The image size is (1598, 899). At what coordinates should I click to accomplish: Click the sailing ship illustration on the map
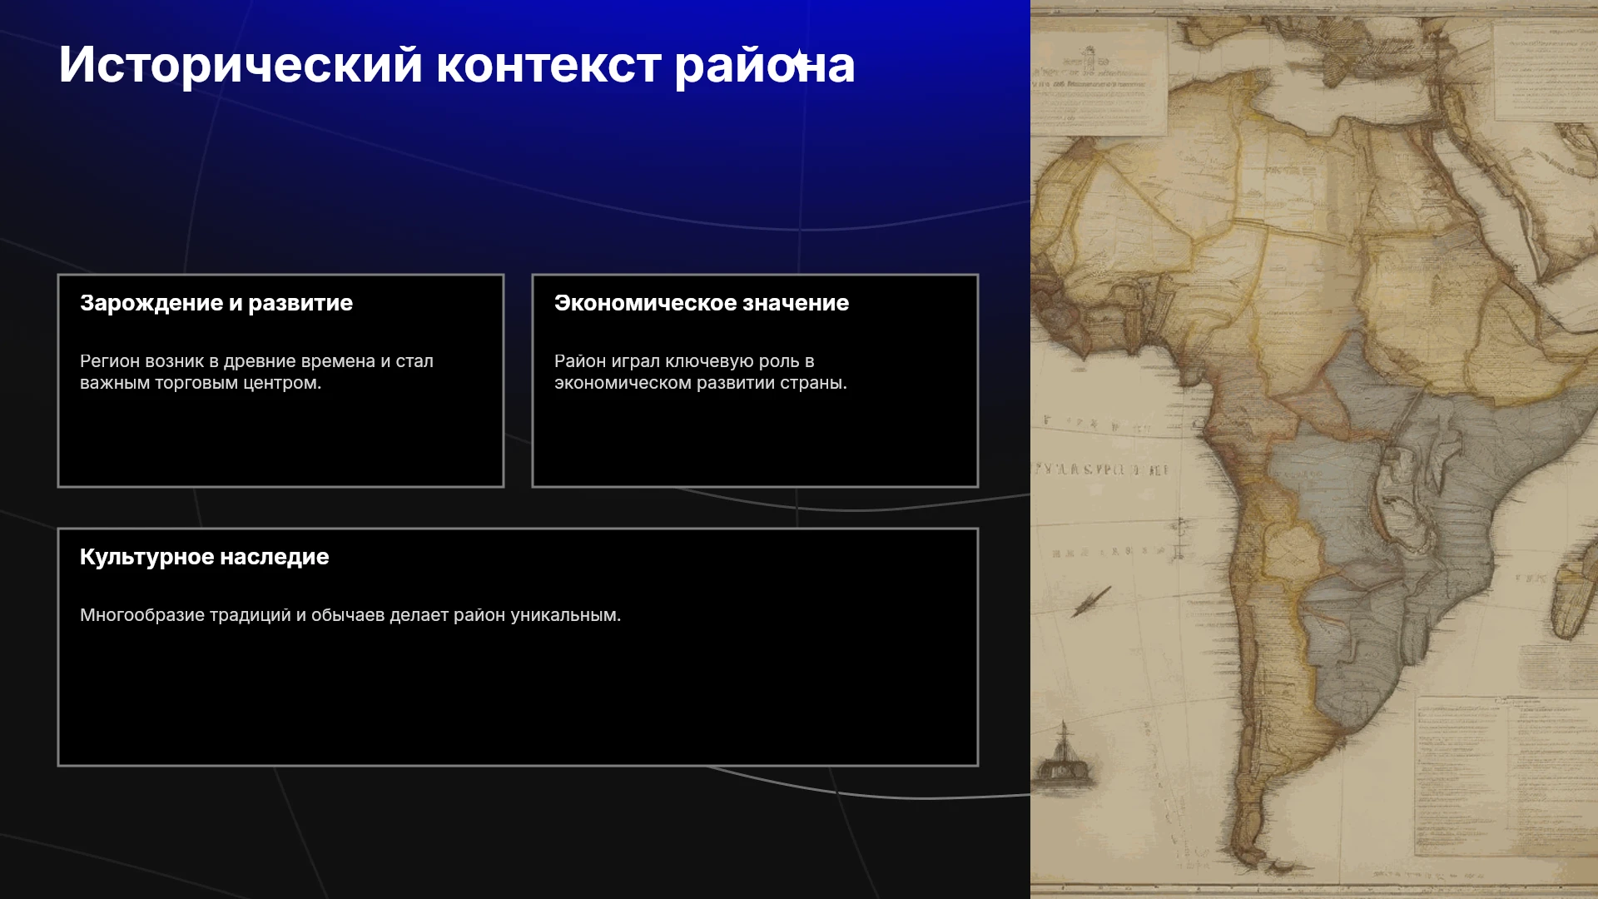1062,753
